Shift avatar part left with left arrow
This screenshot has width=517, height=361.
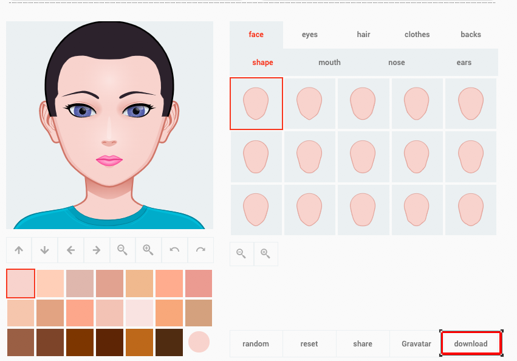(70, 250)
